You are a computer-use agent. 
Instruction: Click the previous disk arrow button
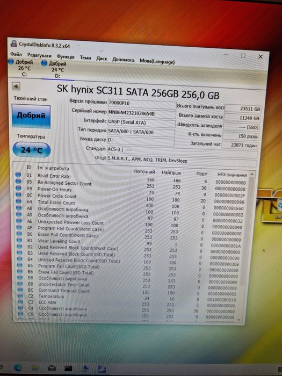16,86
